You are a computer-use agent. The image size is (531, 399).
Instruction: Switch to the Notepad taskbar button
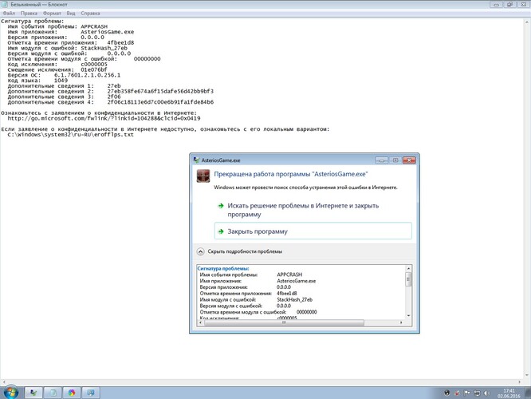pyautogui.click(x=53, y=393)
